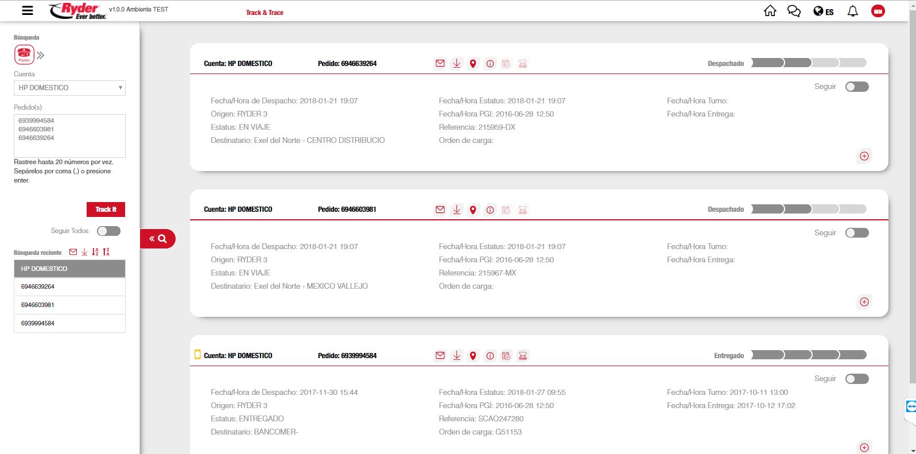Expand details of order 6946639264 with plus
Image resolution: width=916 pixels, height=454 pixels.
click(x=864, y=156)
